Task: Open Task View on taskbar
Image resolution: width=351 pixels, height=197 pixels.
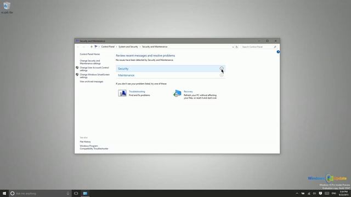Action: click(x=76, y=193)
